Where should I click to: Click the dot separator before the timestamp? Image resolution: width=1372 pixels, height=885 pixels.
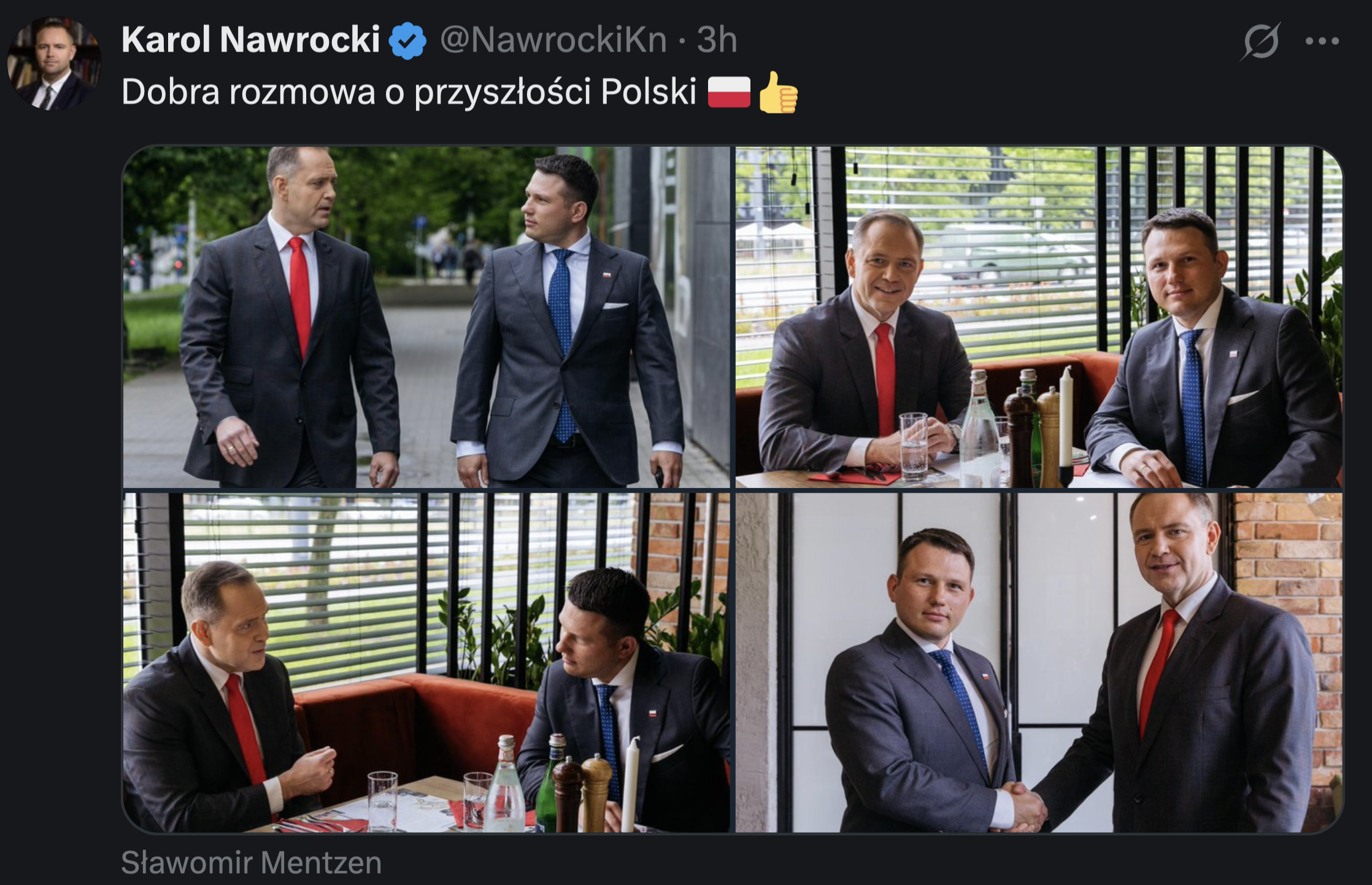pos(682,41)
